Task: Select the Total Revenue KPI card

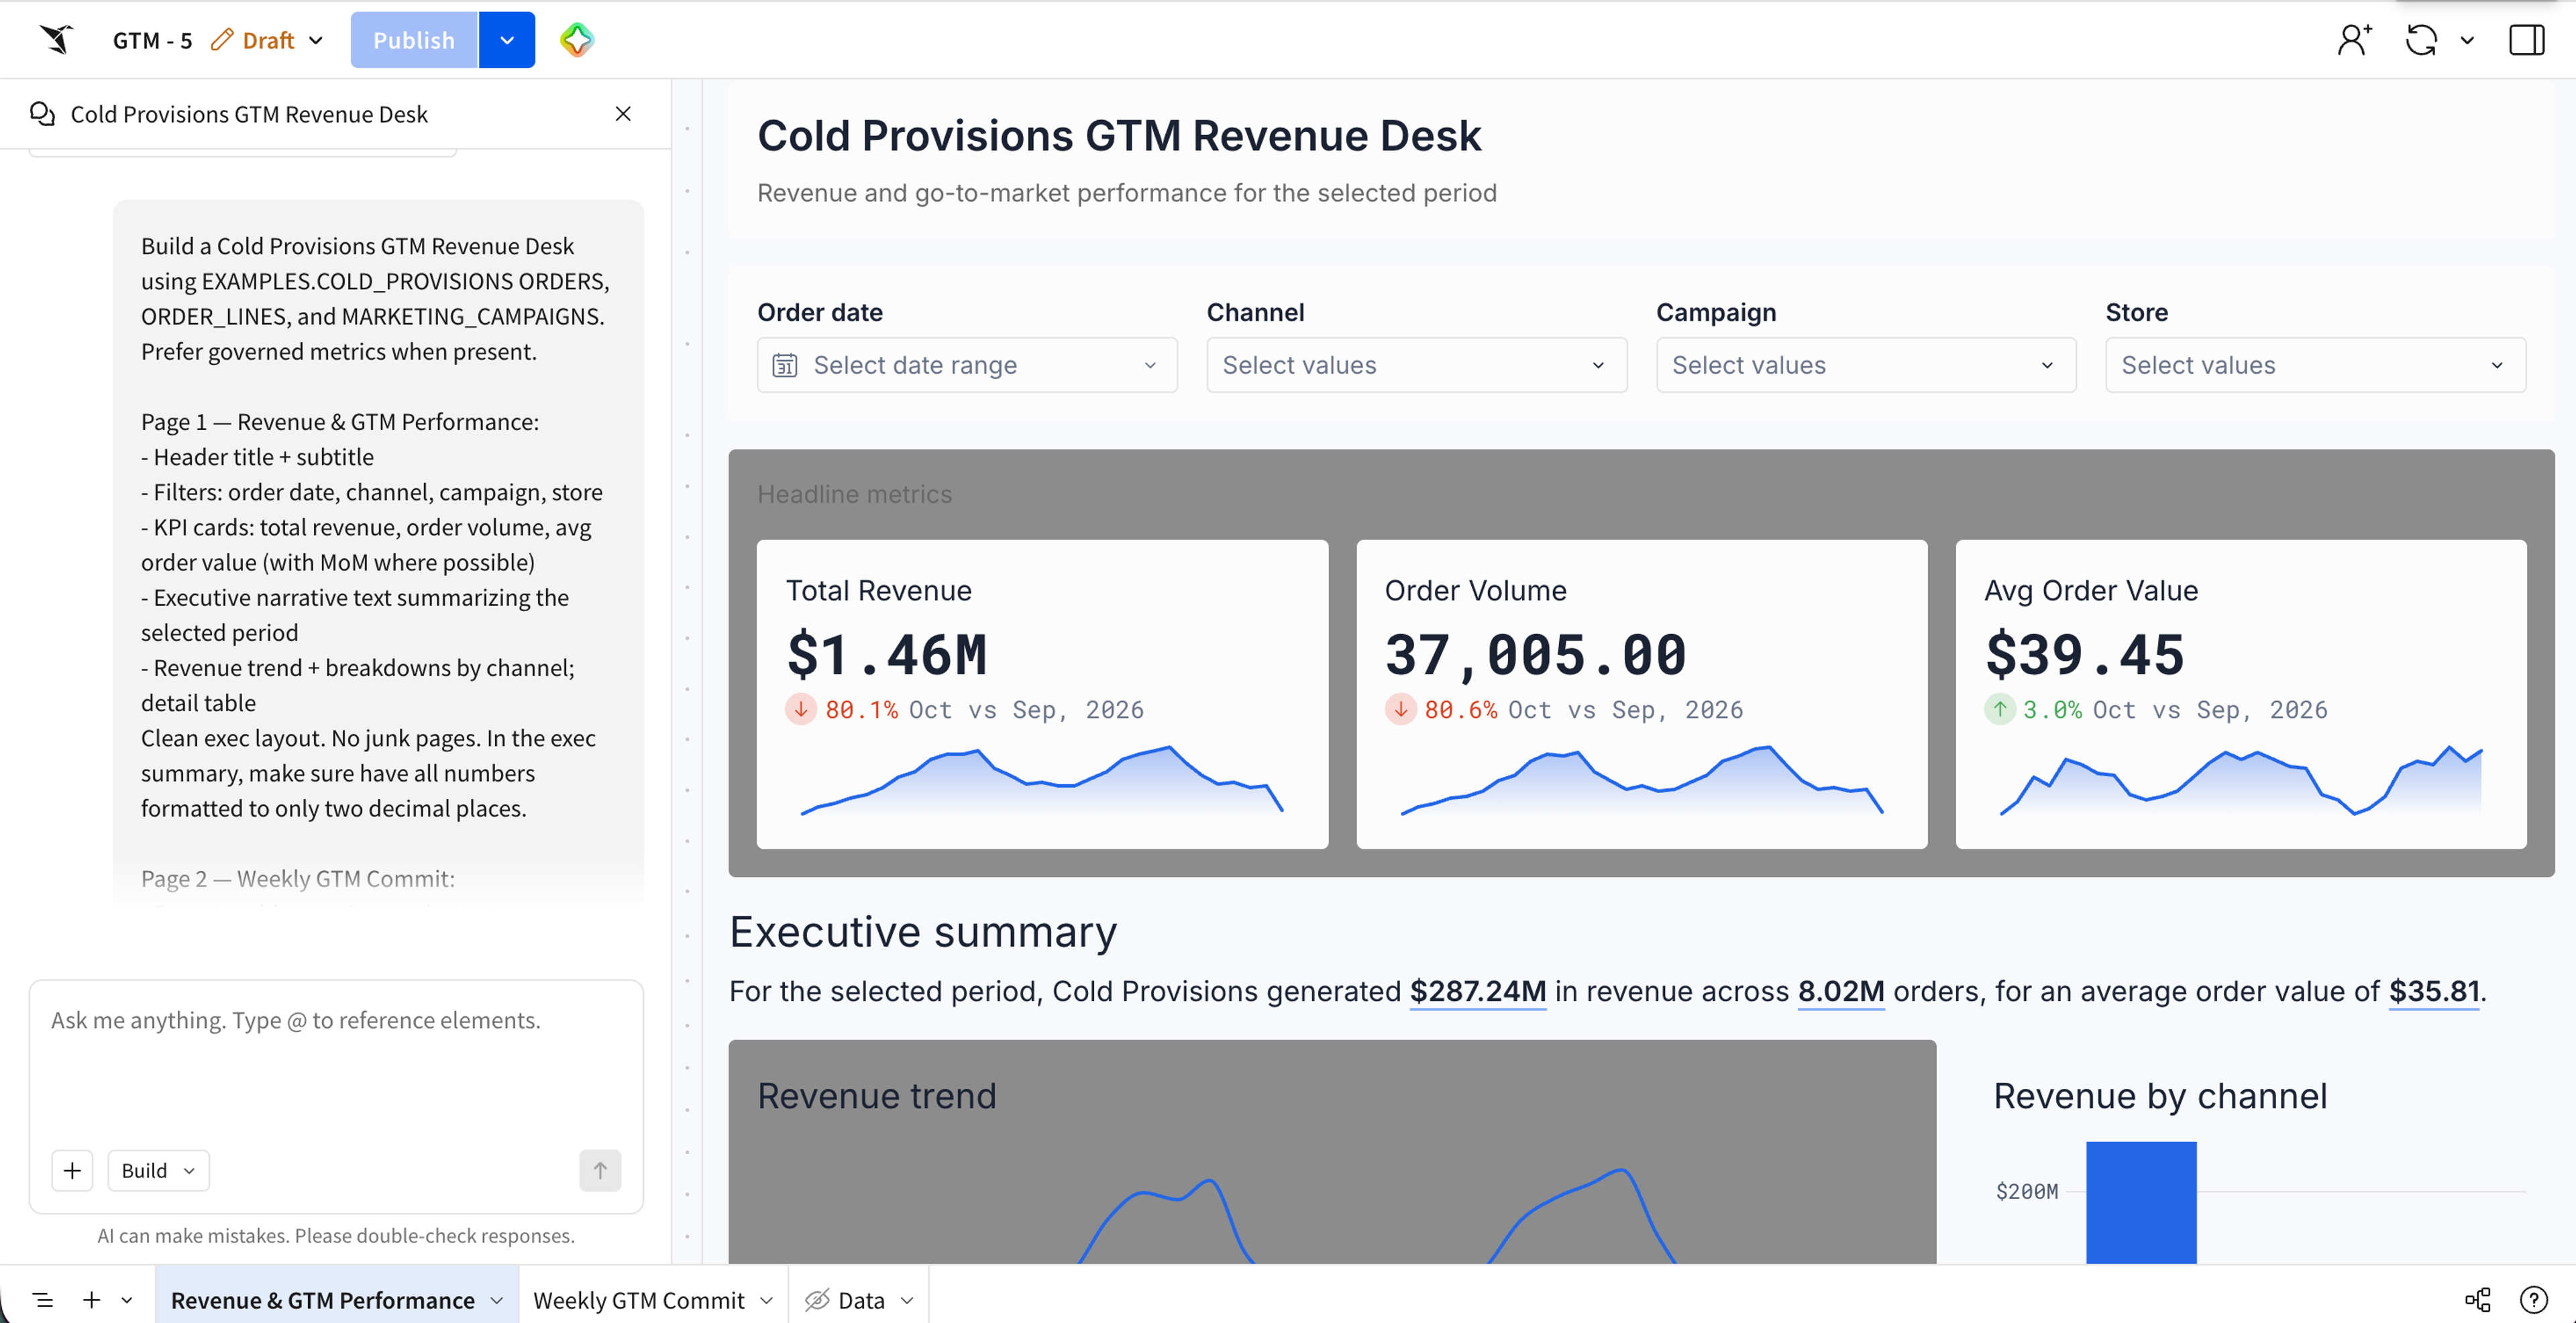Action: pos(1042,694)
